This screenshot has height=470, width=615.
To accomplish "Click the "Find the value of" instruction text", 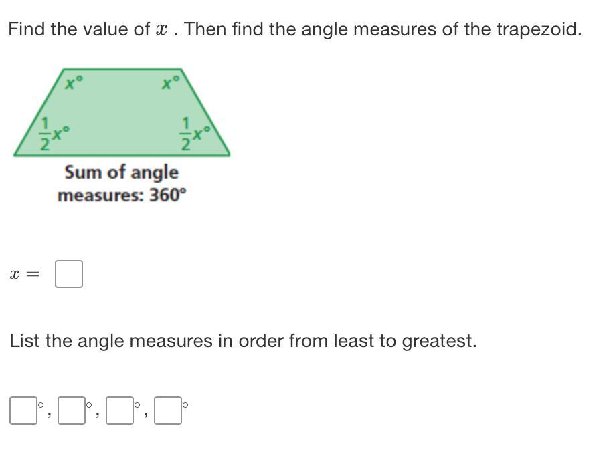I will coord(79,30).
